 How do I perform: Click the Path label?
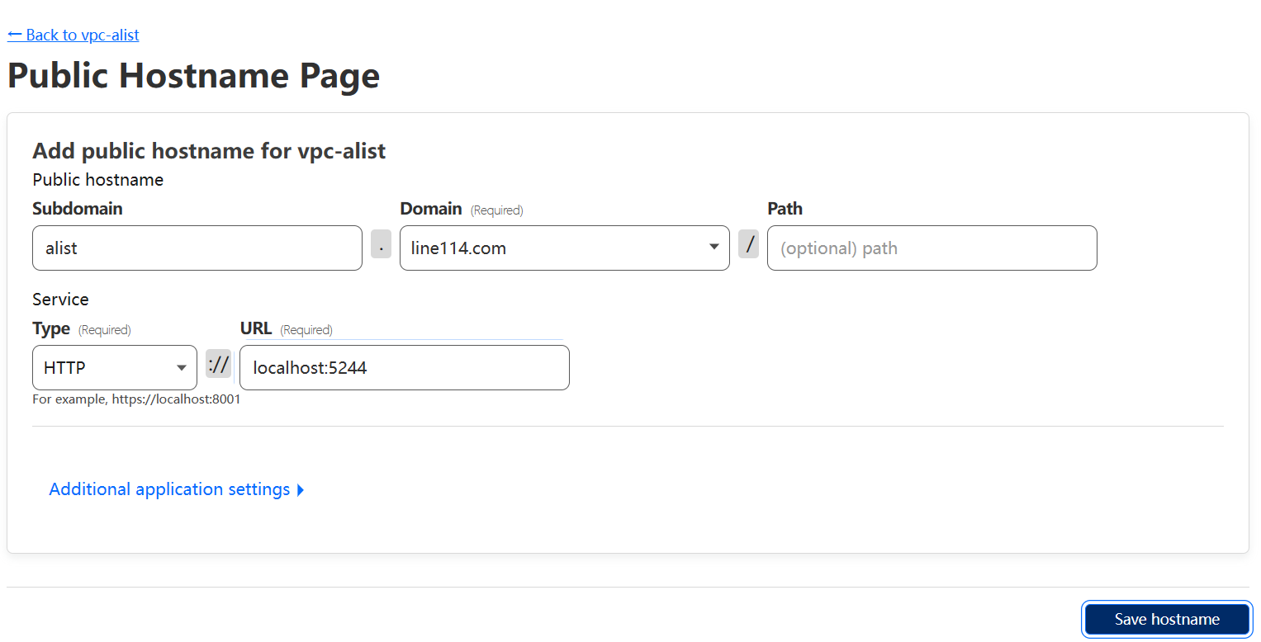pyautogui.click(x=785, y=209)
